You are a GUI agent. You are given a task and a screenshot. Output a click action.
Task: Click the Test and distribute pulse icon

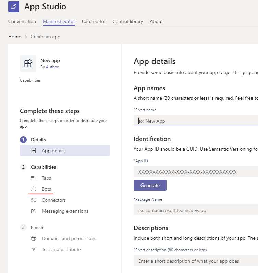tap(34, 249)
